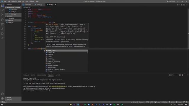189x106 pixels.
Task: Open the View menu
Action: tap(19, 1)
